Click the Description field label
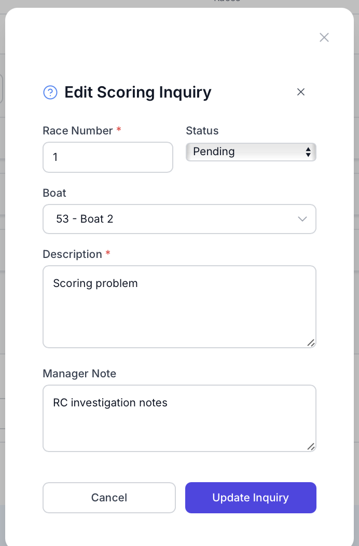Screen dimensions: 359x546 (x=72, y=254)
